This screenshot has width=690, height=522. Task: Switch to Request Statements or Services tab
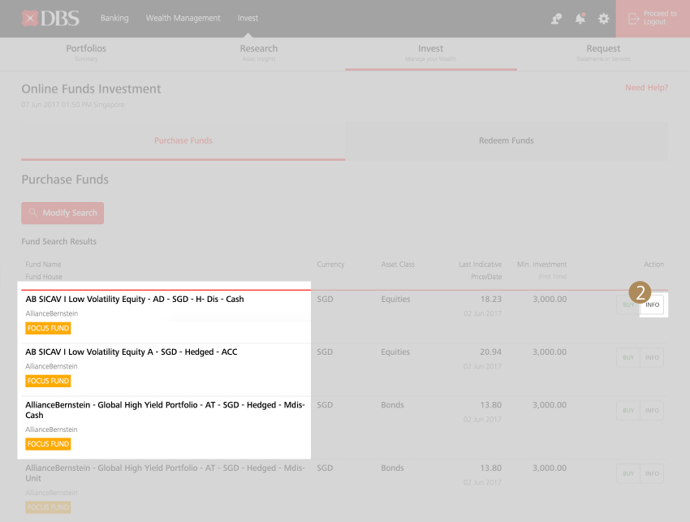pyautogui.click(x=603, y=53)
